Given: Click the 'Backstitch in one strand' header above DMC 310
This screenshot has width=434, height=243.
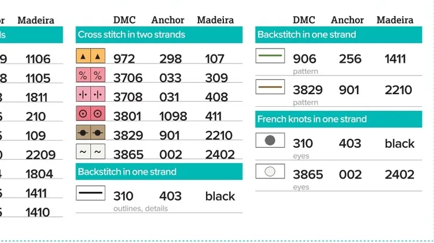Looking at the screenshot, I should coord(127,172).
